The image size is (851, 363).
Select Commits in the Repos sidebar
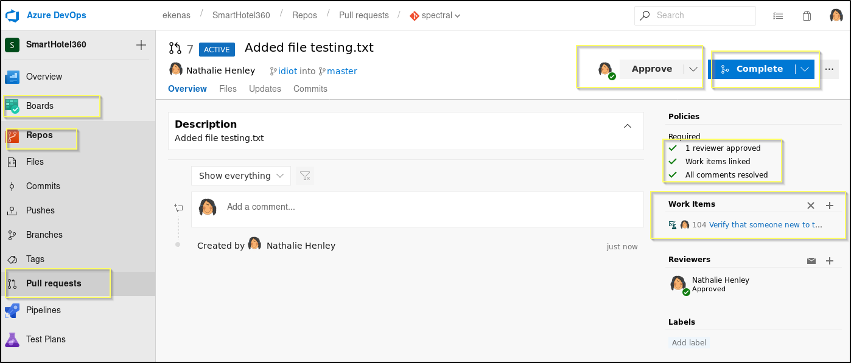43,186
